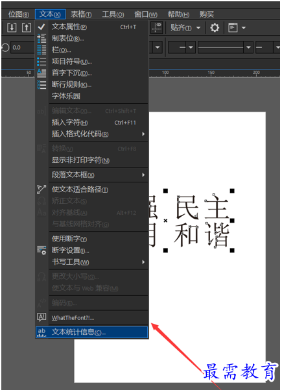The image size is (282, 392).
Task: Expand 段落文本框 submenu
Action: pyautogui.click(x=92, y=175)
